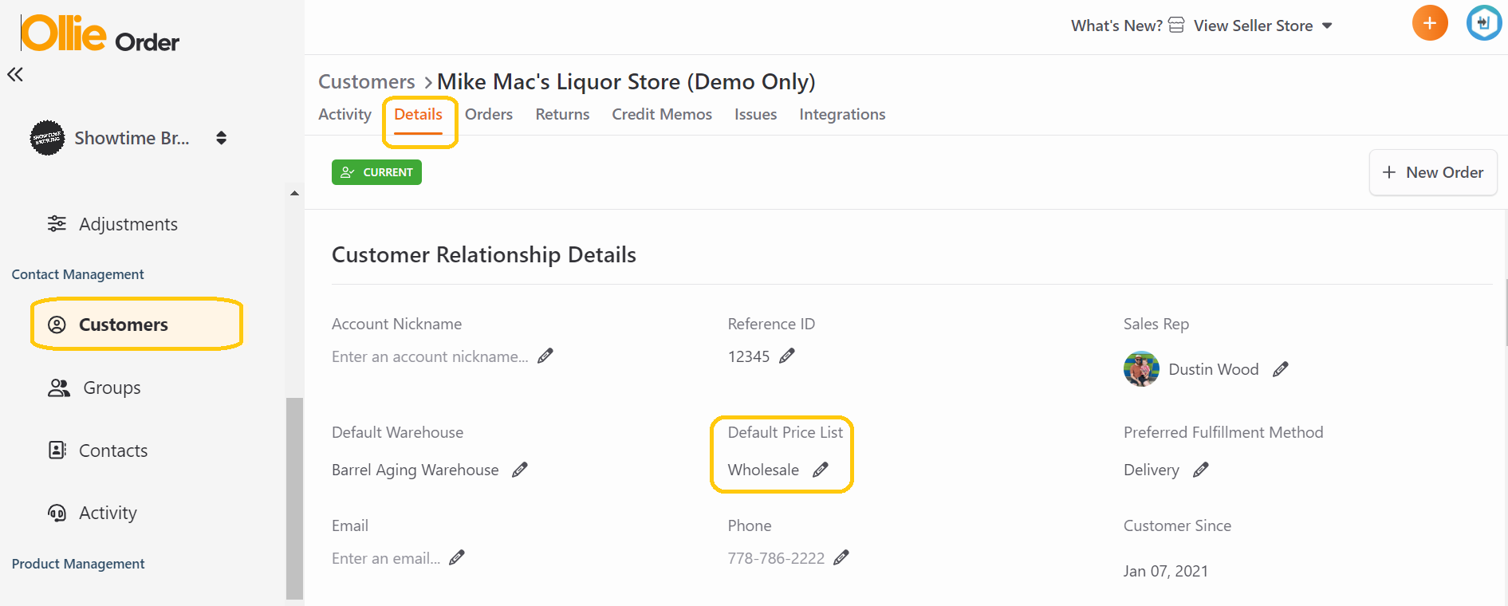
Task: Edit Email with pencil icon
Action: click(x=457, y=557)
